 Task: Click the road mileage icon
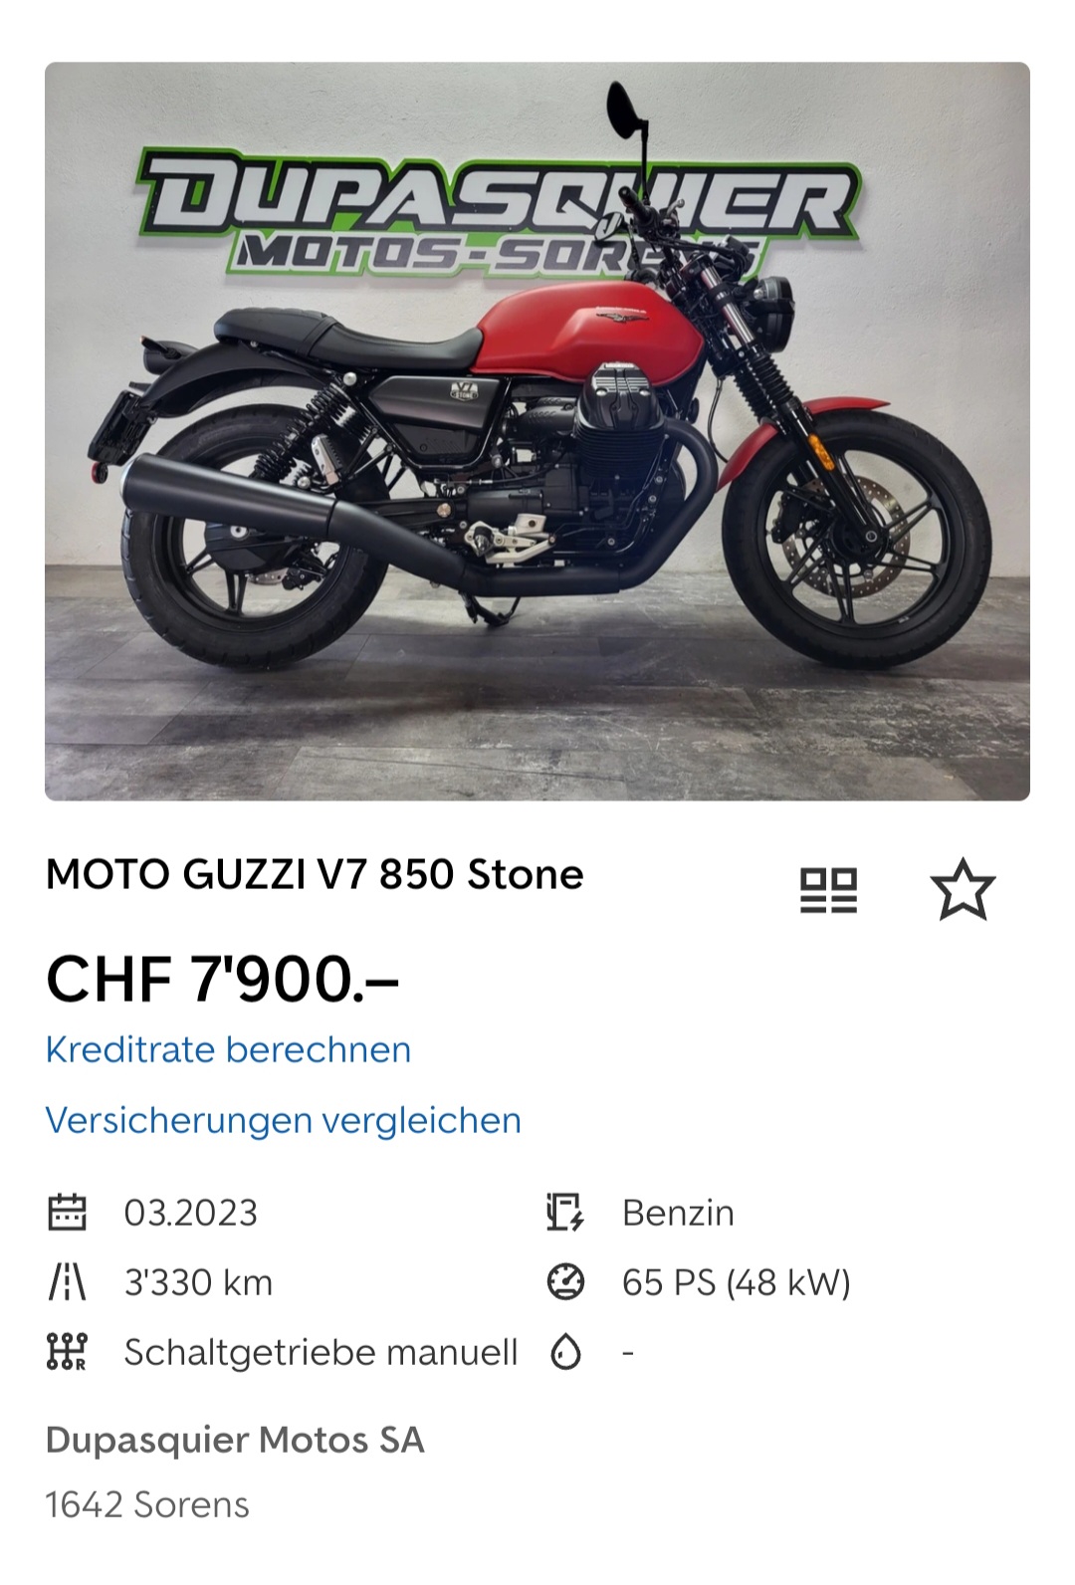point(68,1282)
